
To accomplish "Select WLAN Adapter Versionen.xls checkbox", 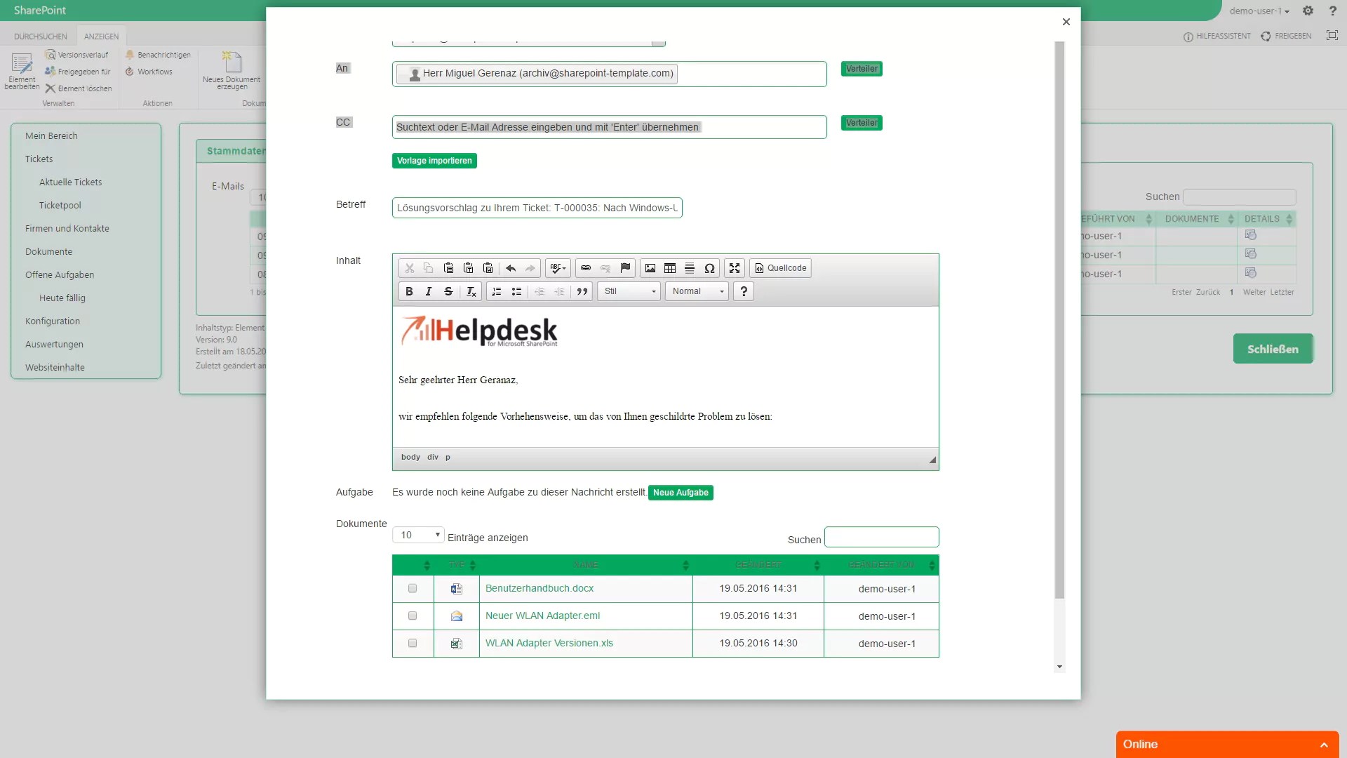I will [413, 643].
